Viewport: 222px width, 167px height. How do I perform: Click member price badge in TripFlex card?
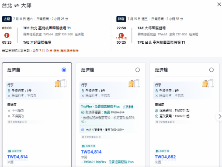point(88,146)
